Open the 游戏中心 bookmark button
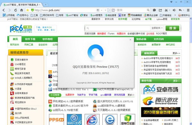Screen dimensions: 192x125 [184, 15]
